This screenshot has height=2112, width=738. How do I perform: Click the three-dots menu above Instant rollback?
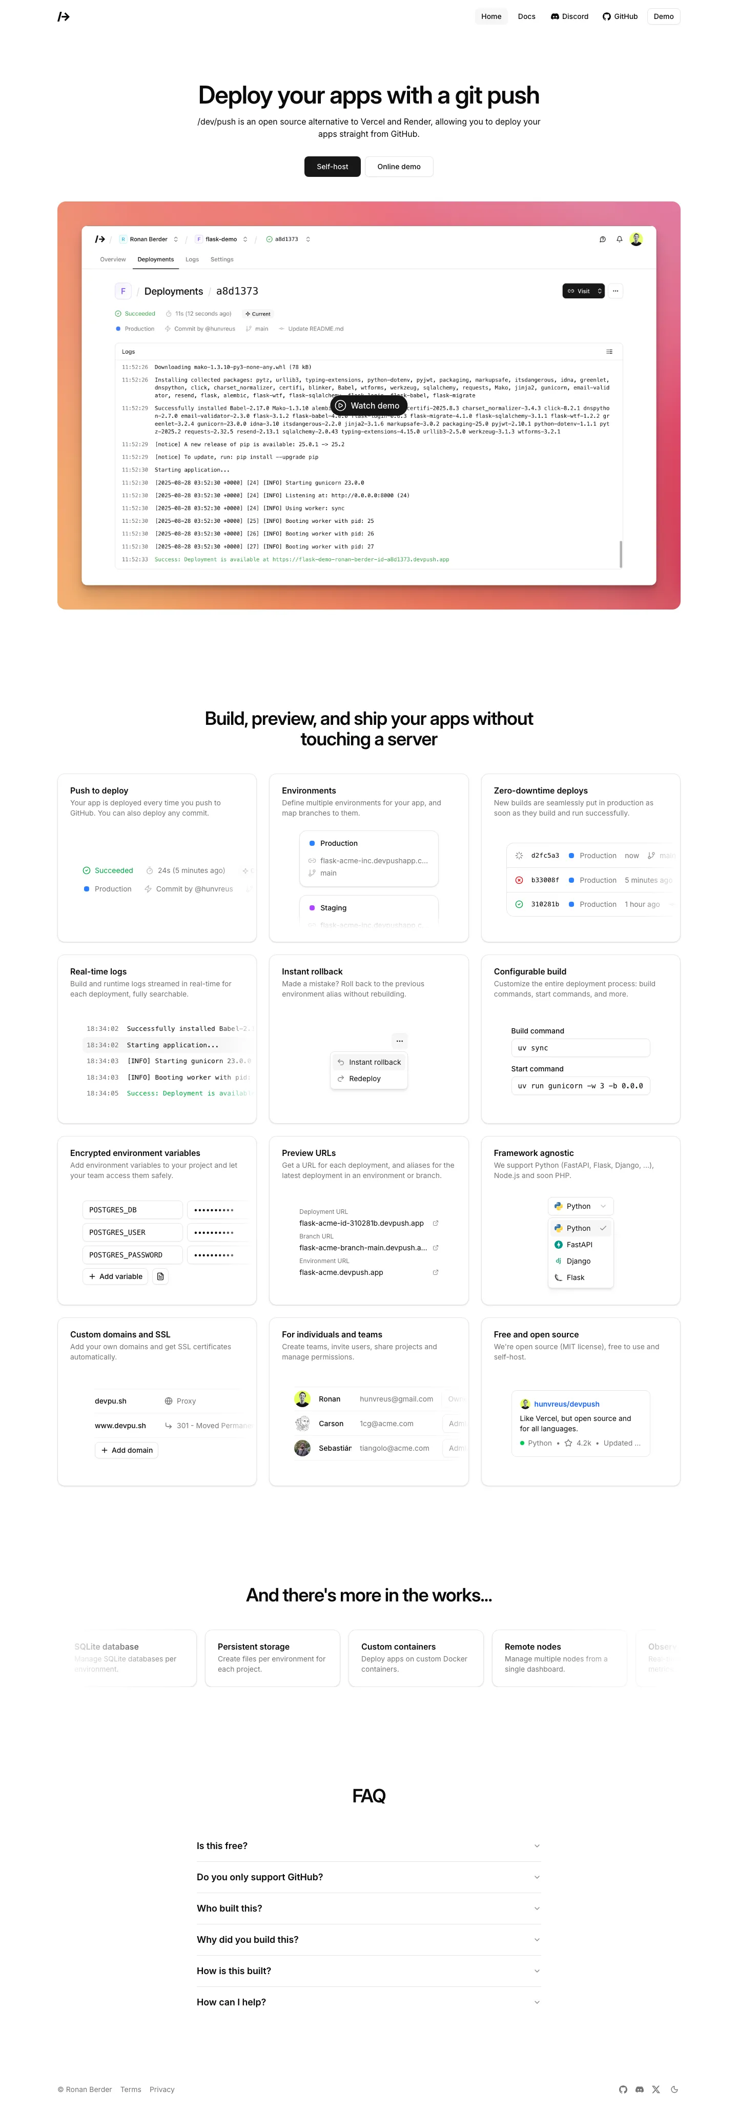coord(399,1041)
